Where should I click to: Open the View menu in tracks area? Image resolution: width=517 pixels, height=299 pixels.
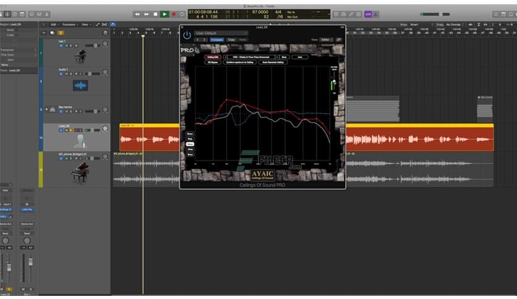[x=85, y=24]
